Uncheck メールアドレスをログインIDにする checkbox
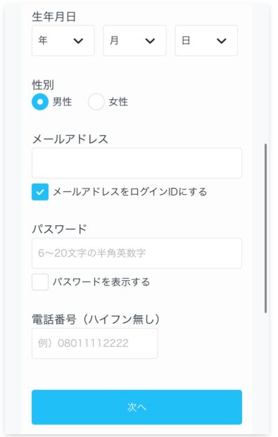The width and height of the screenshot is (278, 437). [x=40, y=191]
